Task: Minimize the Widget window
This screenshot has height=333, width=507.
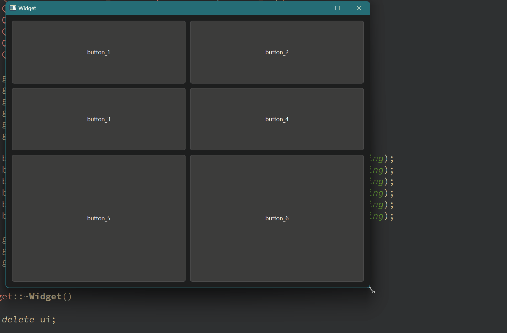Action: [317, 8]
